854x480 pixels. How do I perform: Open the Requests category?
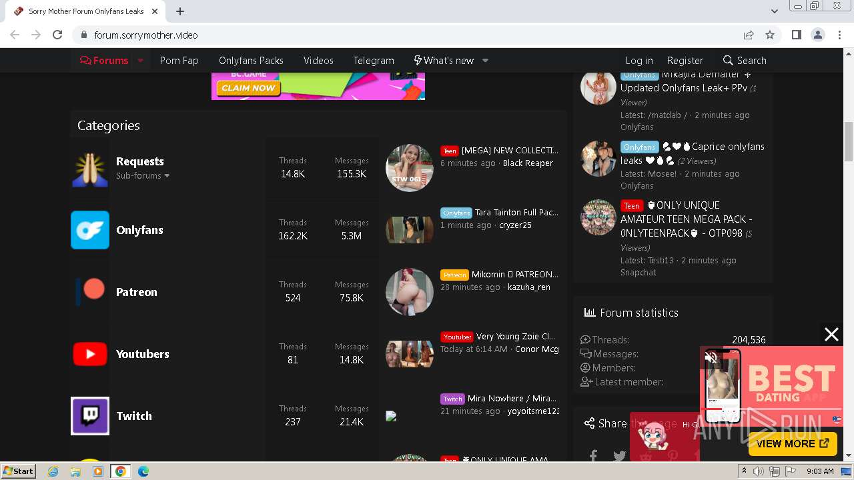(x=139, y=161)
